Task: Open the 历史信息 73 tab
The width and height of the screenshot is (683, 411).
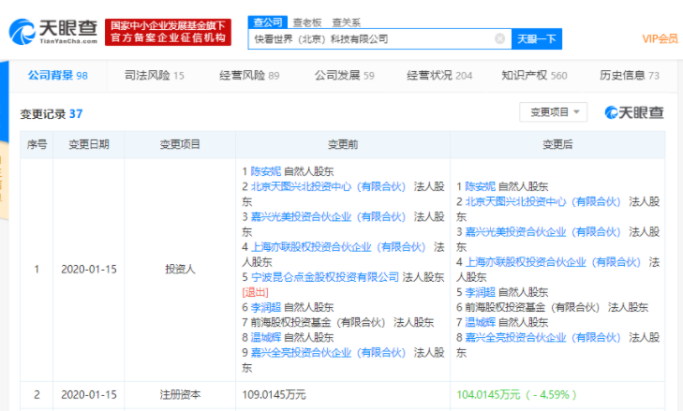Action: [x=630, y=75]
